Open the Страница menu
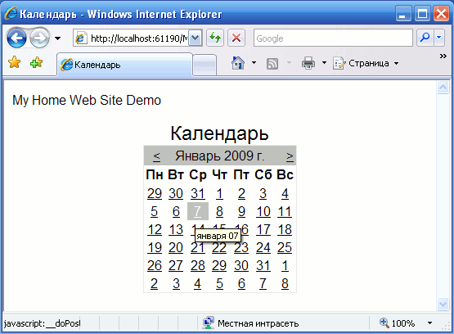The height and width of the screenshot is (334, 454). [x=366, y=63]
